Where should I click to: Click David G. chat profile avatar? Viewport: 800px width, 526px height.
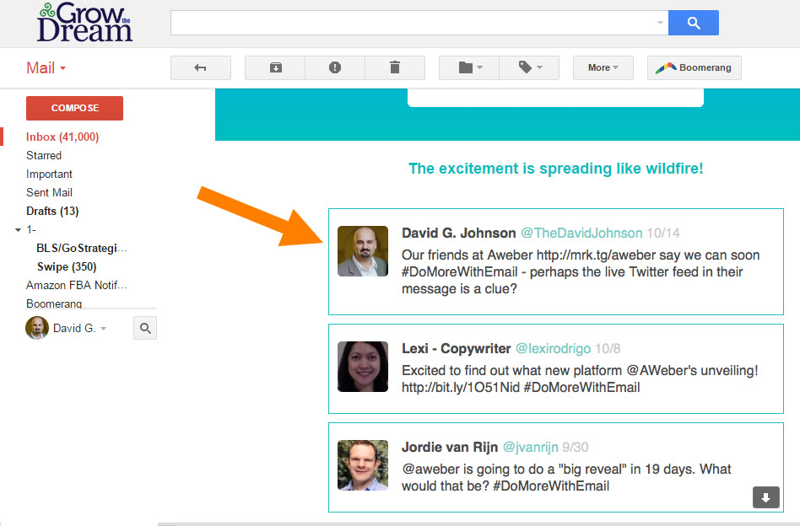37,328
